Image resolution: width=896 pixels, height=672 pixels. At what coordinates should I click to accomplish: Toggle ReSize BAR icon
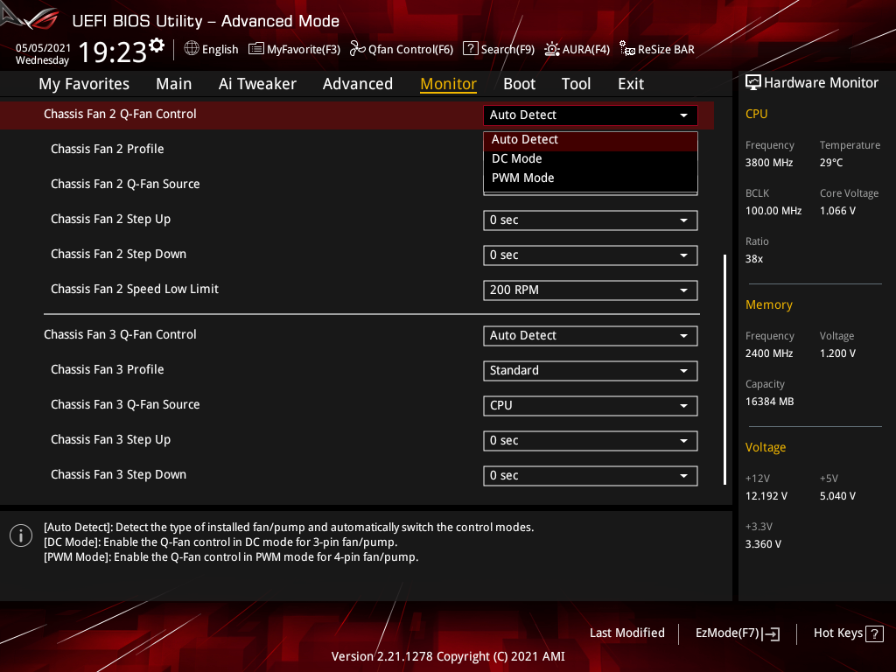[x=626, y=49]
